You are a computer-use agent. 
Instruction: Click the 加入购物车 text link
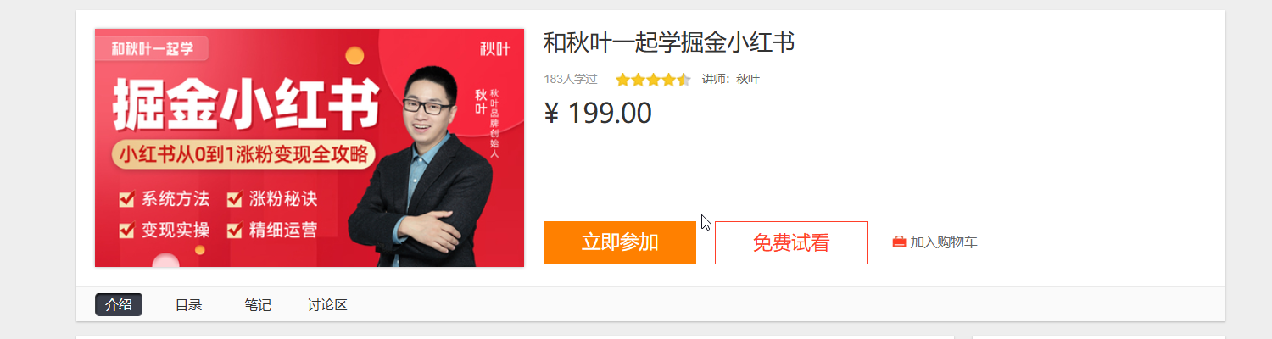[x=944, y=242]
